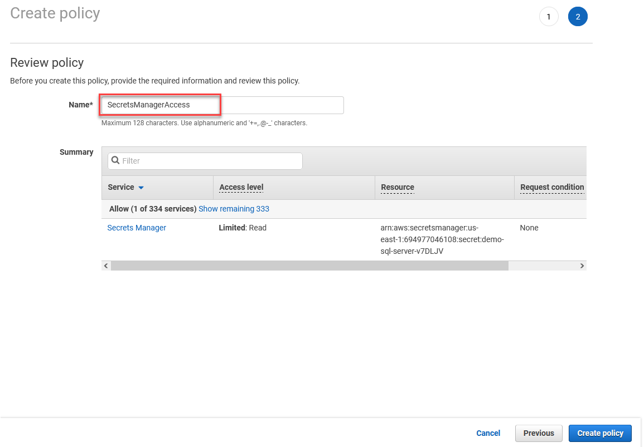This screenshot has height=447, width=644.
Task: Click the Create policy button
Action: [x=599, y=433]
